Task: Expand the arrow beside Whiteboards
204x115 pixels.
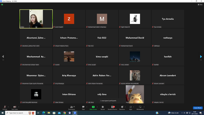Action: (144, 107)
